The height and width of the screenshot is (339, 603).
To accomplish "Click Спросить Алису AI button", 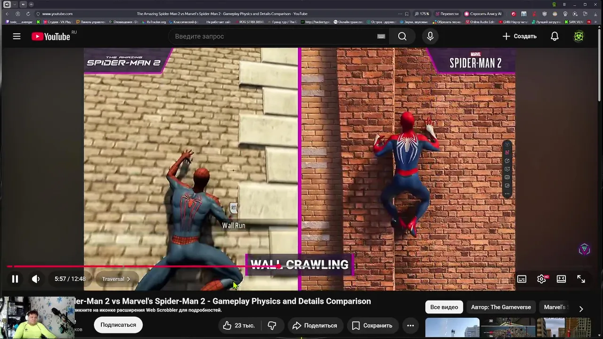I will (x=483, y=14).
